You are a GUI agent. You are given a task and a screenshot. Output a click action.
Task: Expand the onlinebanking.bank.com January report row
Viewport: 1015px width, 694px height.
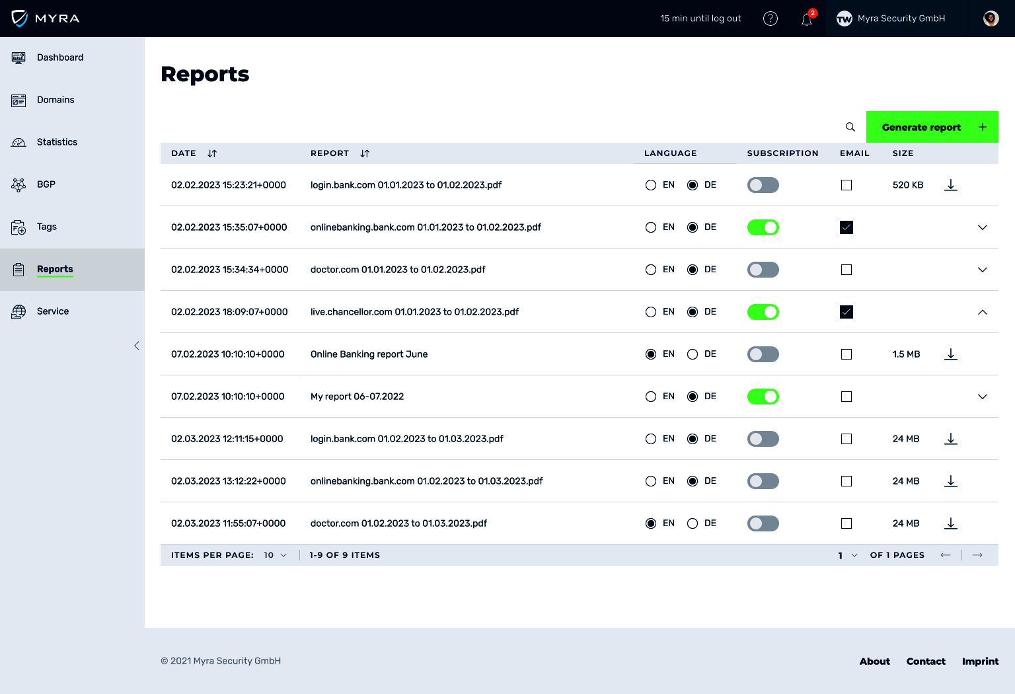click(983, 227)
